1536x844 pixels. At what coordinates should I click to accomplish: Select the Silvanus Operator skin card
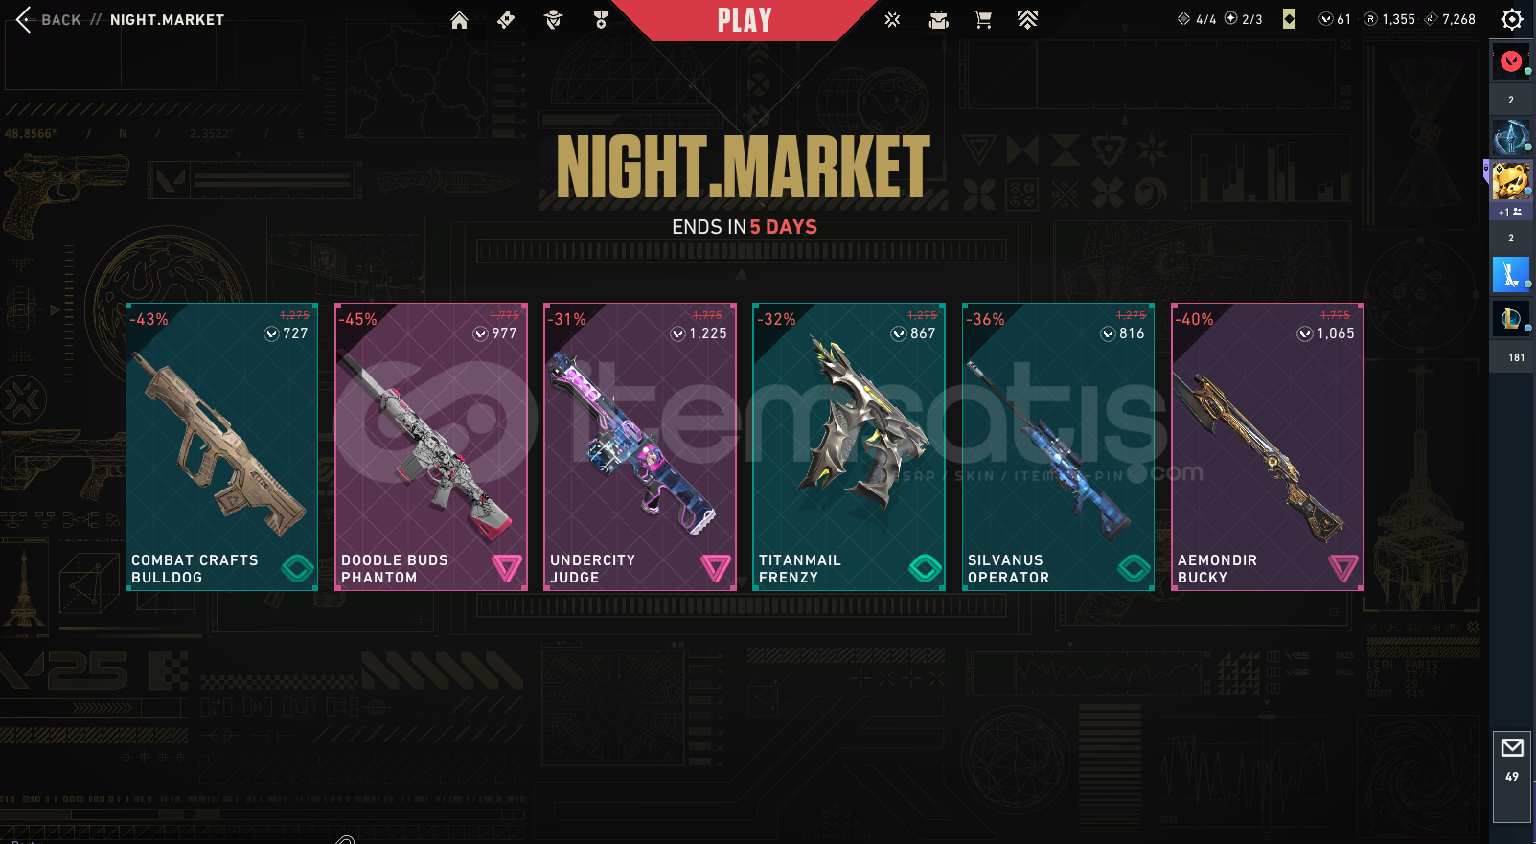point(1058,446)
